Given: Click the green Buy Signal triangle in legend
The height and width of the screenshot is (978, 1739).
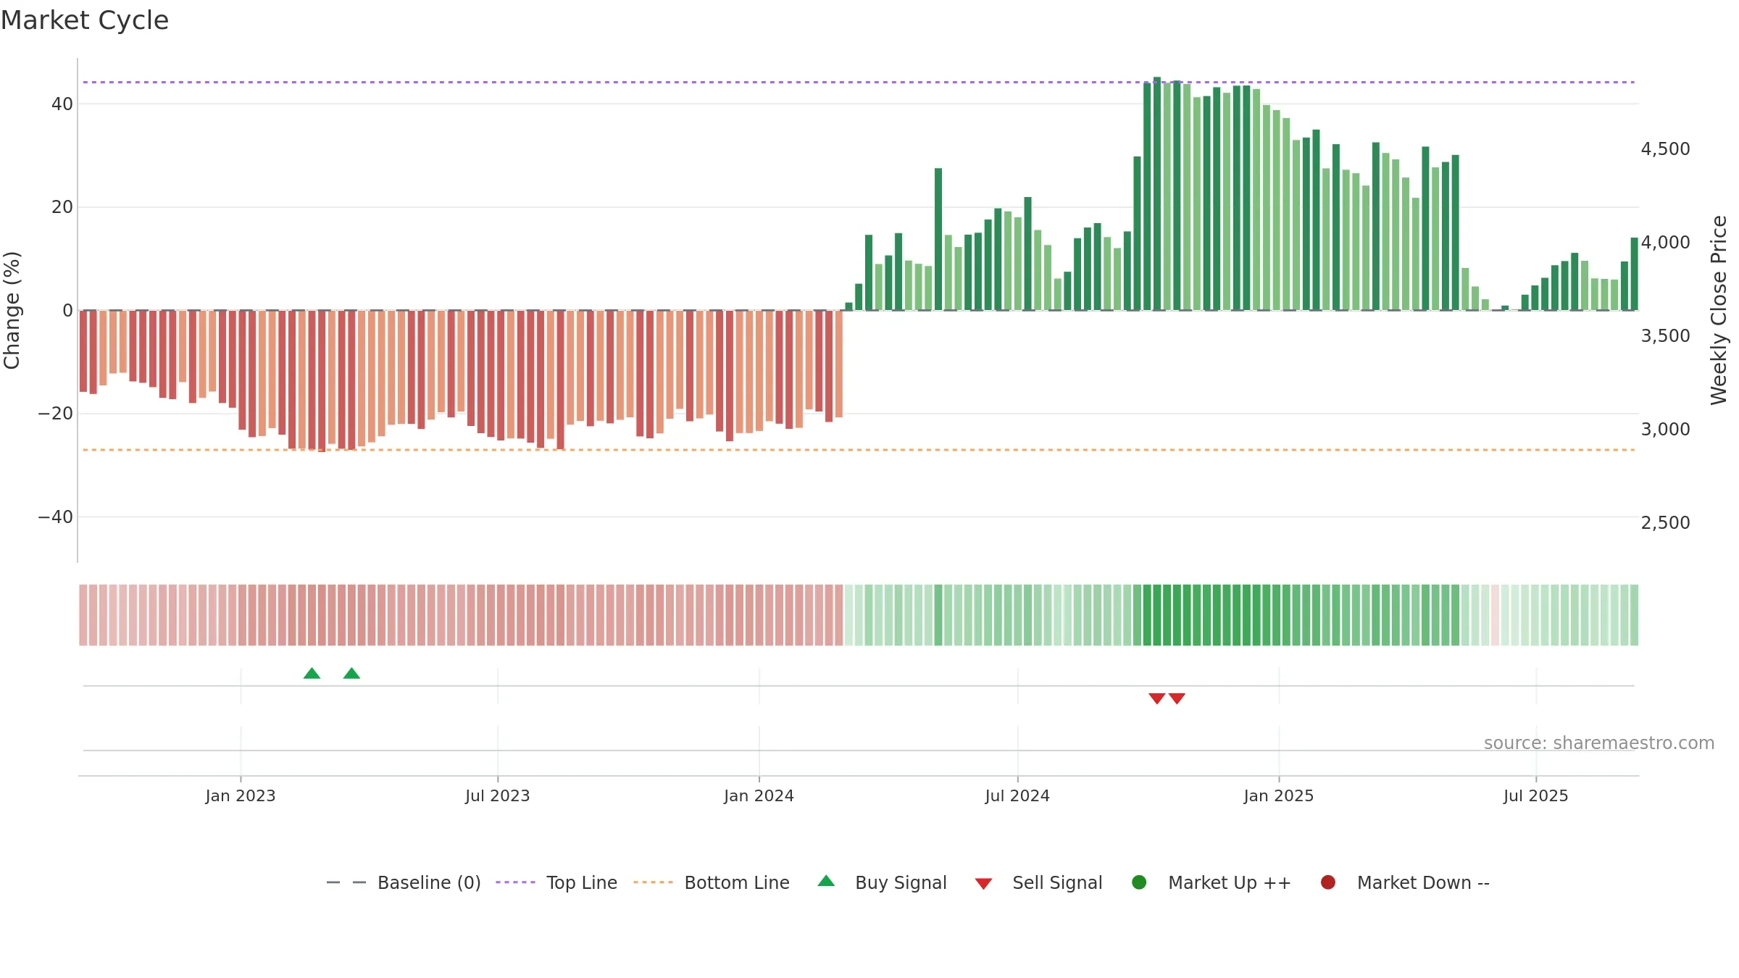Looking at the screenshot, I should 826,881.
